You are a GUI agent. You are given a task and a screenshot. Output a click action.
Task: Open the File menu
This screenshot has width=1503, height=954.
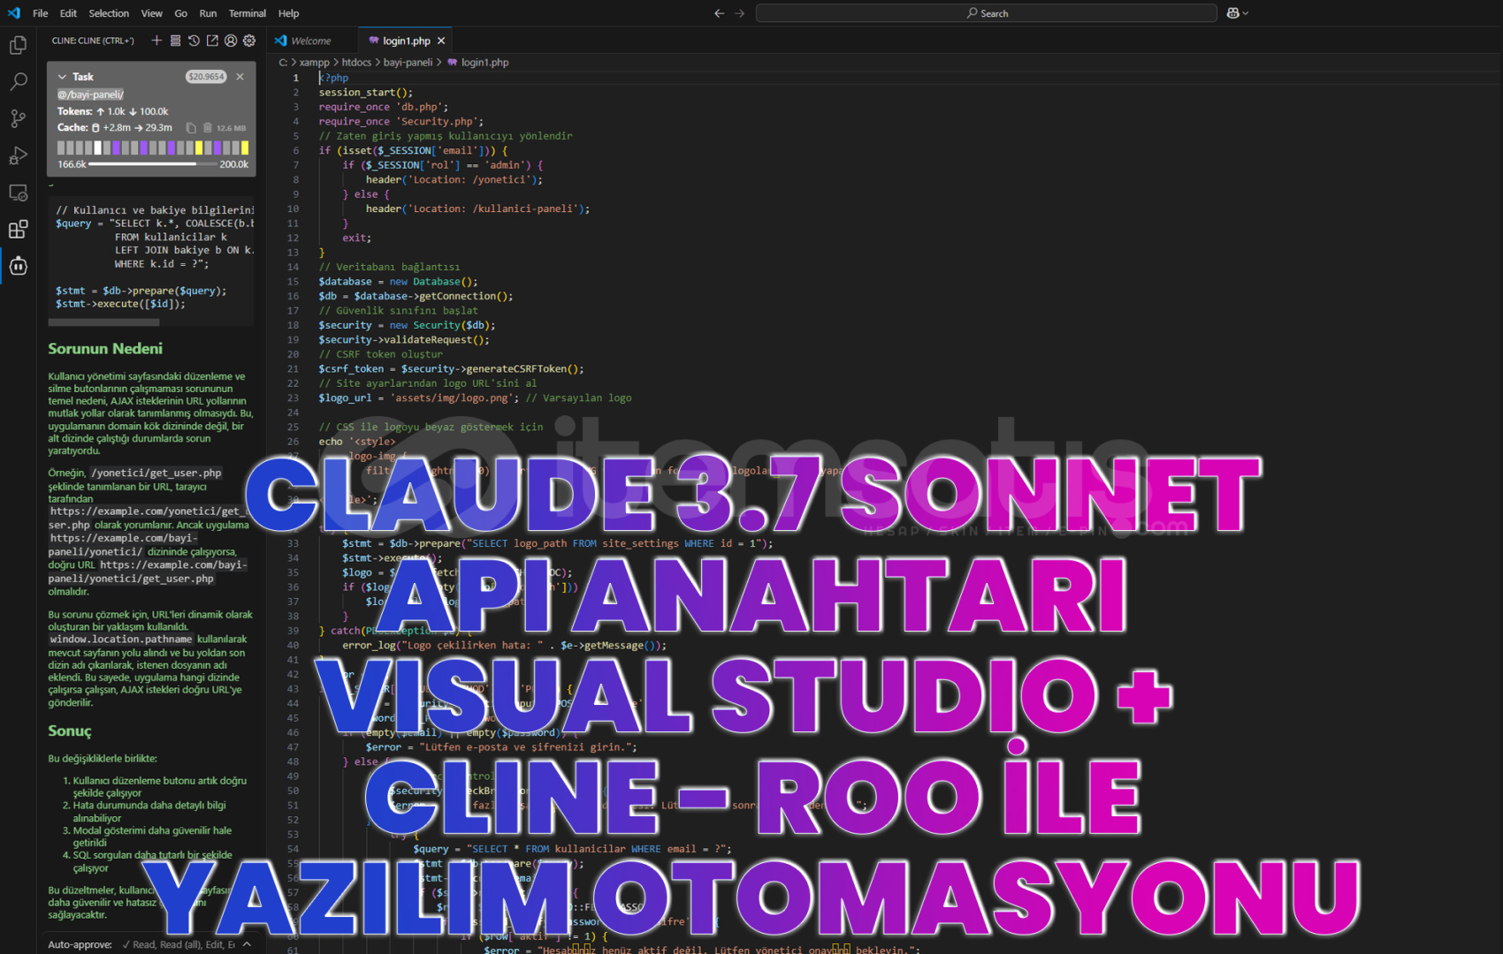[40, 13]
